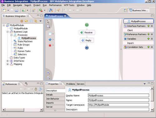Click the orange grid icon in Business Integration view
Image resolution: width=156 pixels, height=118 pixels.
[22, 21]
